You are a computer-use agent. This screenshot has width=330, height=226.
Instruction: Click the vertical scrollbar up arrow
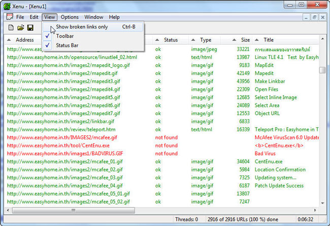coord(322,40)
